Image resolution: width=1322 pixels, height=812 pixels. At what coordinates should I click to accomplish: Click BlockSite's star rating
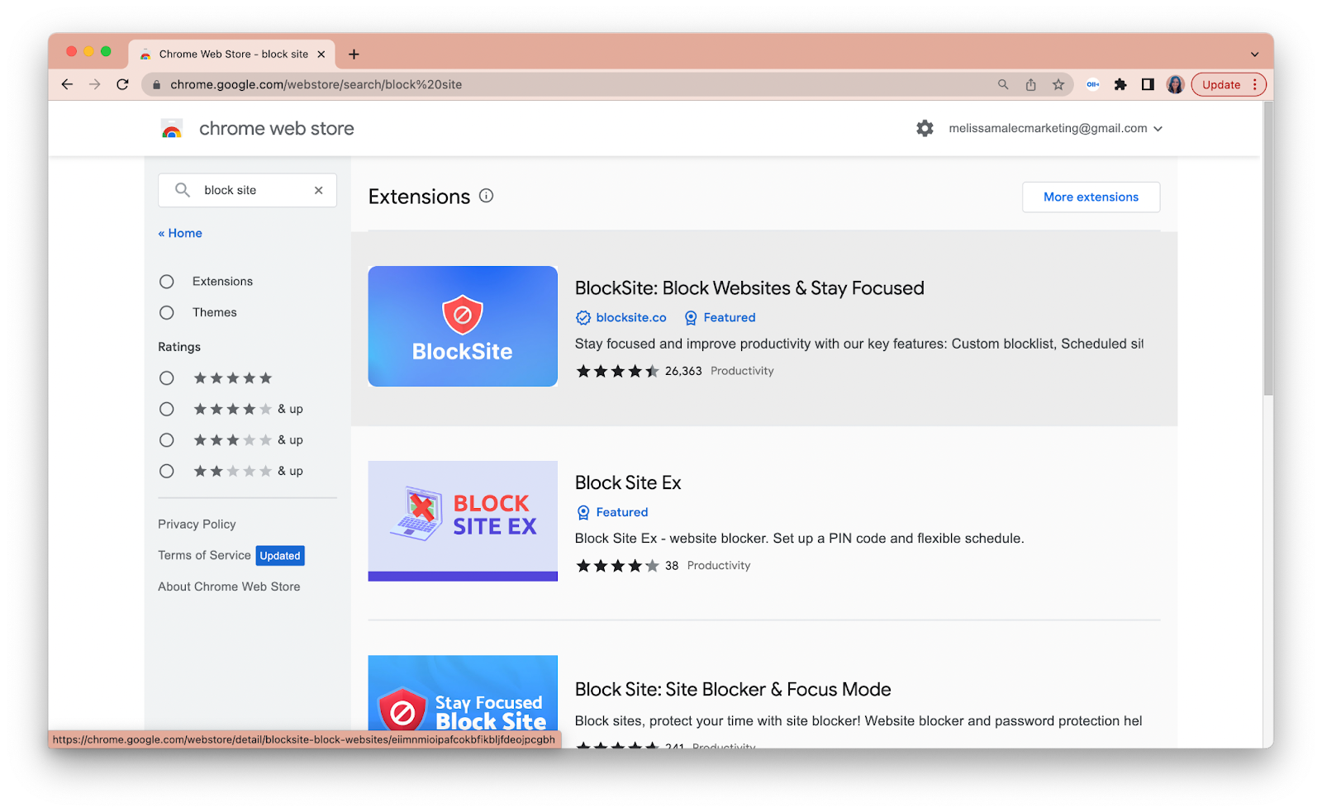point(617,372)
